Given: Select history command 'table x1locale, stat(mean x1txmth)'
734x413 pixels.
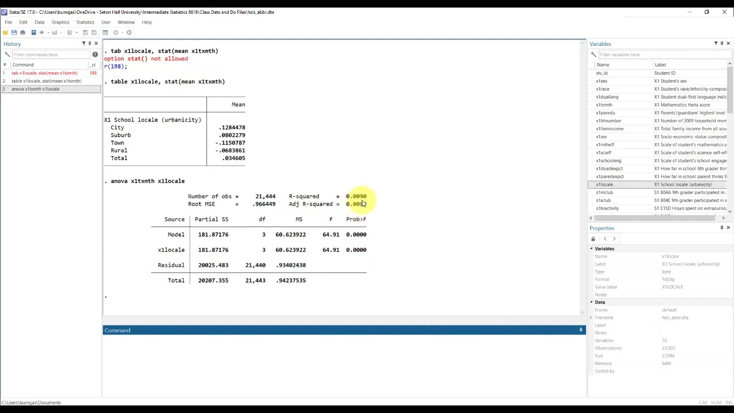Looking at the screenshot, I should [x=50, y=81].
